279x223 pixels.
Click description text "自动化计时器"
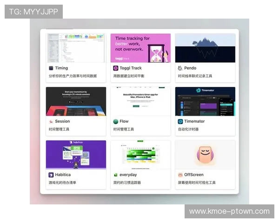tap(188, 129)
